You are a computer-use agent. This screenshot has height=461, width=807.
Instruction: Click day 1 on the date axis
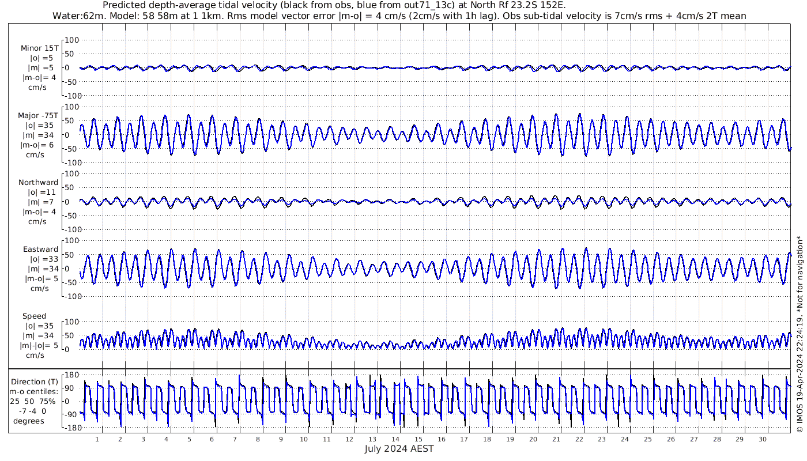click(x=97, y=439)
